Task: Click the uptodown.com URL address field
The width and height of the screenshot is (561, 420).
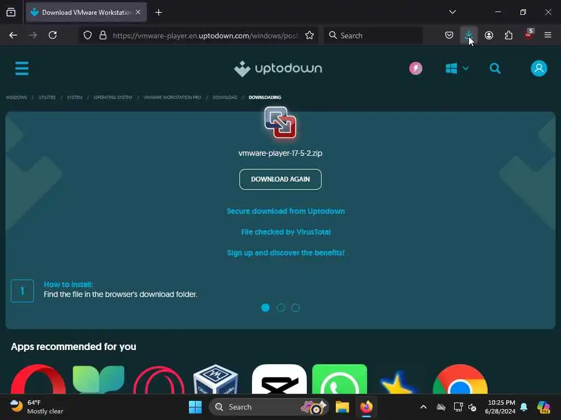Action: click(x=205, y=36)
